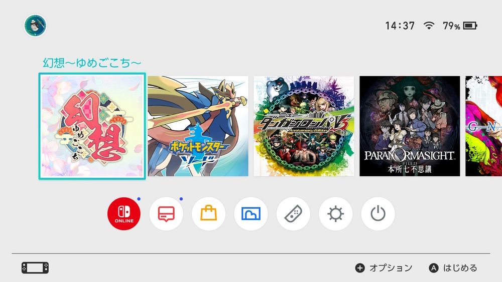502x282 pixels.
Task: Click the Wi-Fi signal indicator
Action: pyautogui.click(x=429, y=26)
